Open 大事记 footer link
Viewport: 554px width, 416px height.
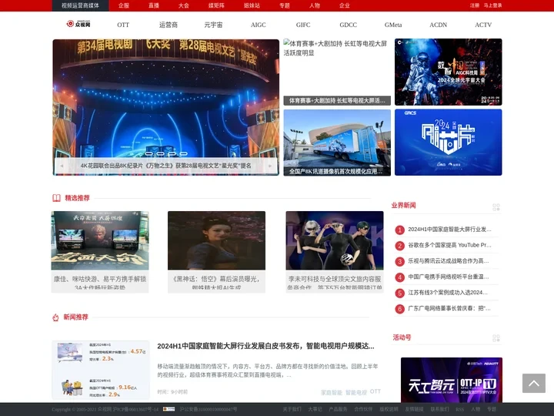(x=315, y=409)
